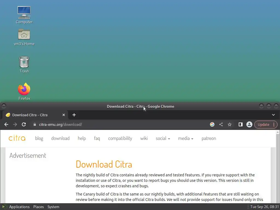Select the Download Citra tab
Screen dimensions: 280x210
[35, 115]
